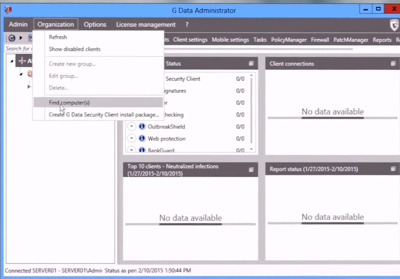The width and height of the screenshot is (400, 279).
Task: Select Find computer(s) menu entry
Action: (98, 102)
